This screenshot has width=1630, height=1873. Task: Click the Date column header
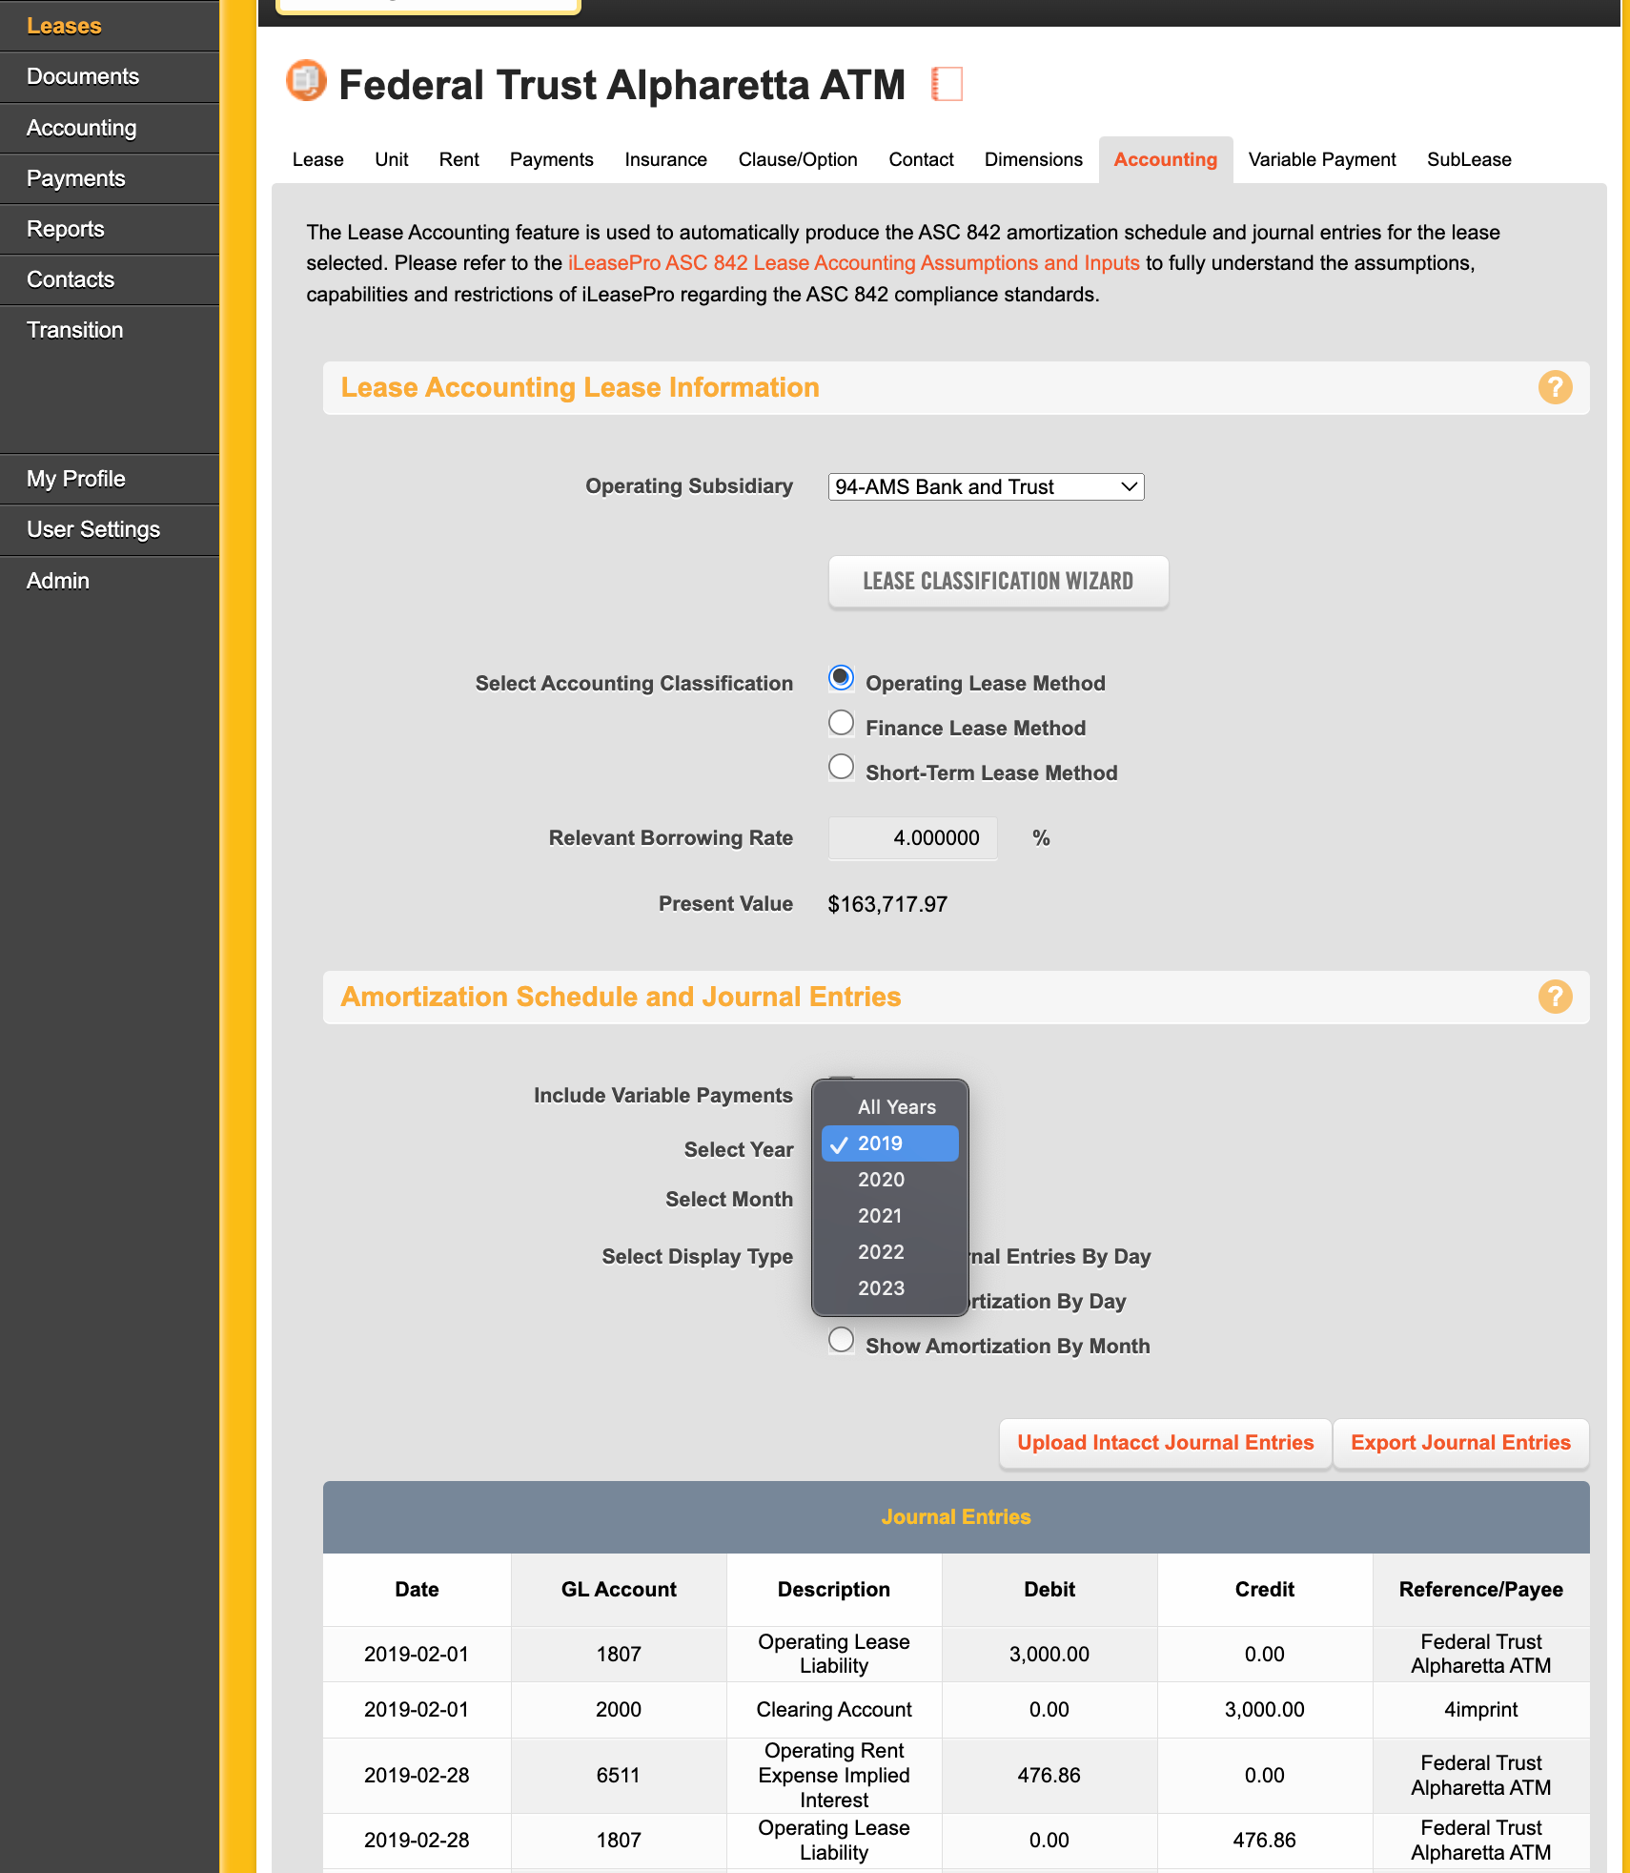pyautogui.click(x=417, y=1590)
